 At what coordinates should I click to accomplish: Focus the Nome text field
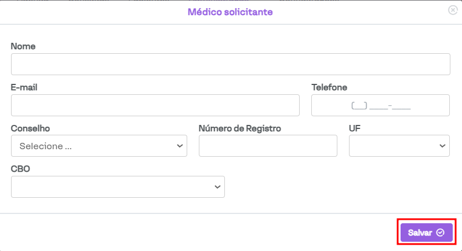[230, 64]
